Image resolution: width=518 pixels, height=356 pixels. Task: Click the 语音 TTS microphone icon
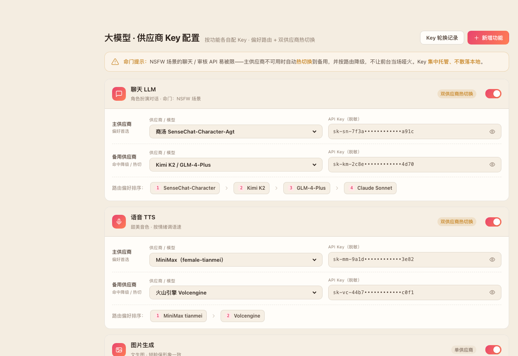coord(119,222)
